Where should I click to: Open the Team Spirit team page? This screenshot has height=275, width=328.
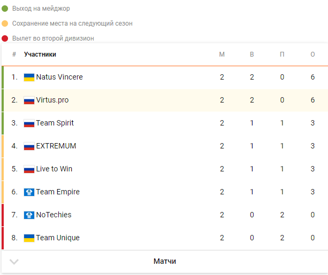55,123
